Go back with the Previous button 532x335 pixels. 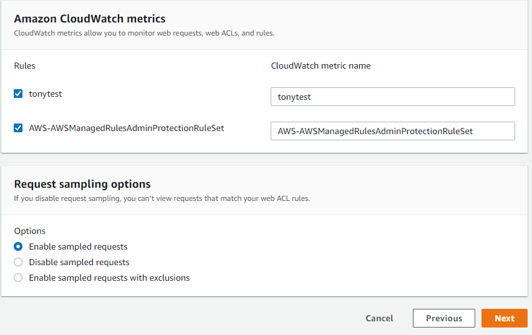tap(443, 318)
